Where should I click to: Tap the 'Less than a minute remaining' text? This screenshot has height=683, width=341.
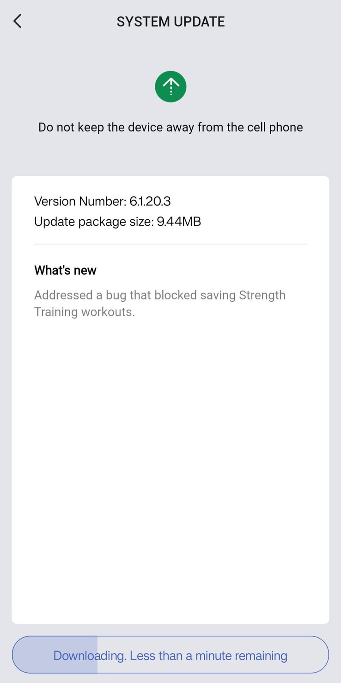pyautogui.click(x=208, y=656)
